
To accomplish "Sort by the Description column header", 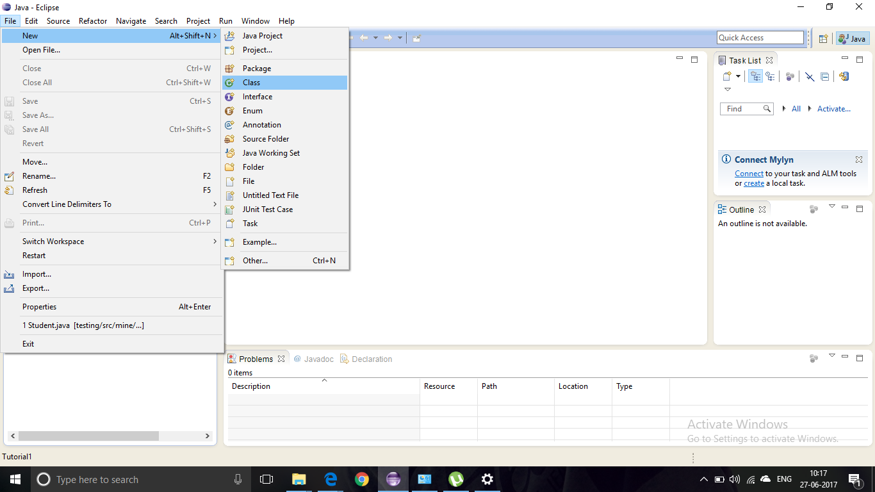I will tap(323, 386).
